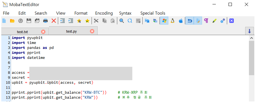Close the document with the red X toolbar icon

(54, 21)
